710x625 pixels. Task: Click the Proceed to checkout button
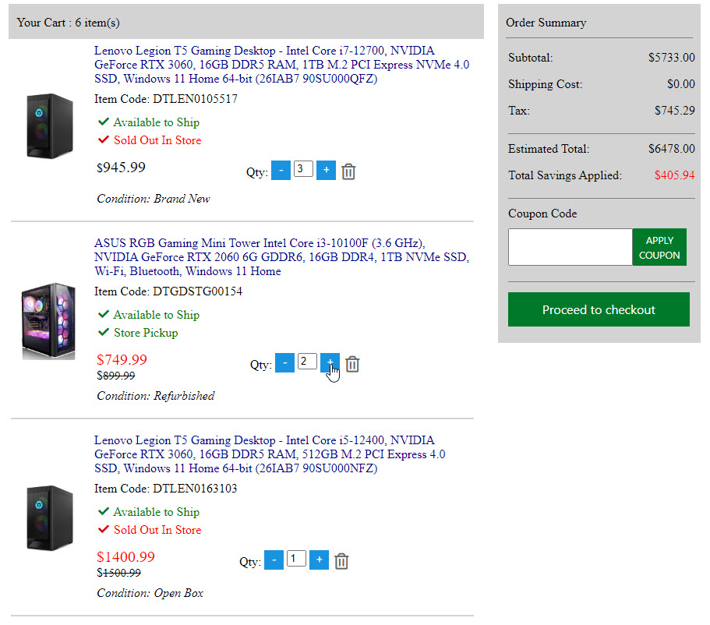pyautogui.click(x=599, y=309)
